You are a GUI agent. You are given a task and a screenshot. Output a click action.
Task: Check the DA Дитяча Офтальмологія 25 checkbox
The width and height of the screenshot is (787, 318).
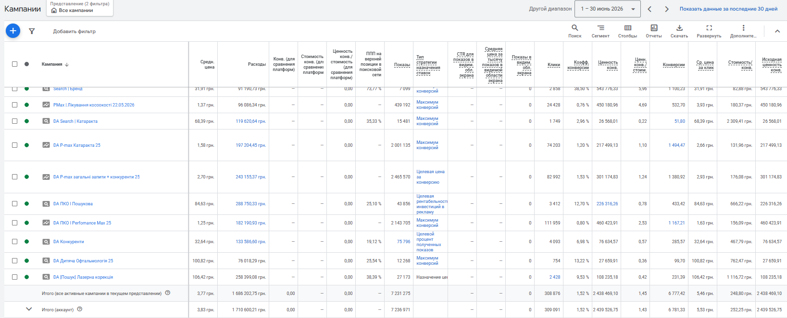(14, 260)
